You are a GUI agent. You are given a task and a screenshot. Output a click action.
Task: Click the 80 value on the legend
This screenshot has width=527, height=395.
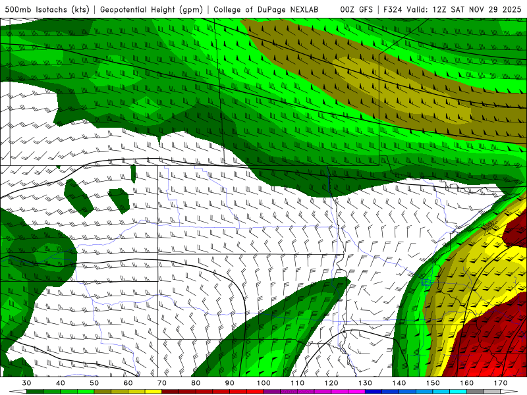pyautogui.click(x=196, y=383)
